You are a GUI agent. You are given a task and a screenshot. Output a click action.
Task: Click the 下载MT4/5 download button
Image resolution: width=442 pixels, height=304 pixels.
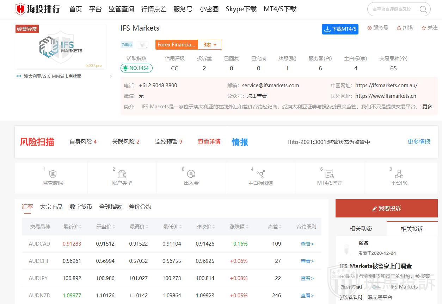[340, 29]
